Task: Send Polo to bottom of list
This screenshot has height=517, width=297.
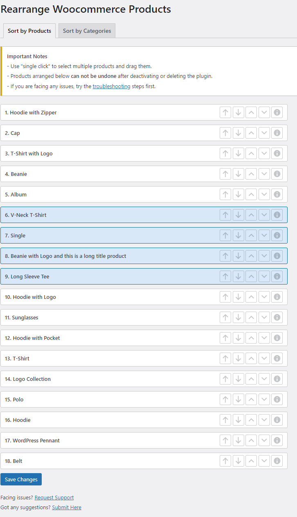Action: [x=238, y=399]
